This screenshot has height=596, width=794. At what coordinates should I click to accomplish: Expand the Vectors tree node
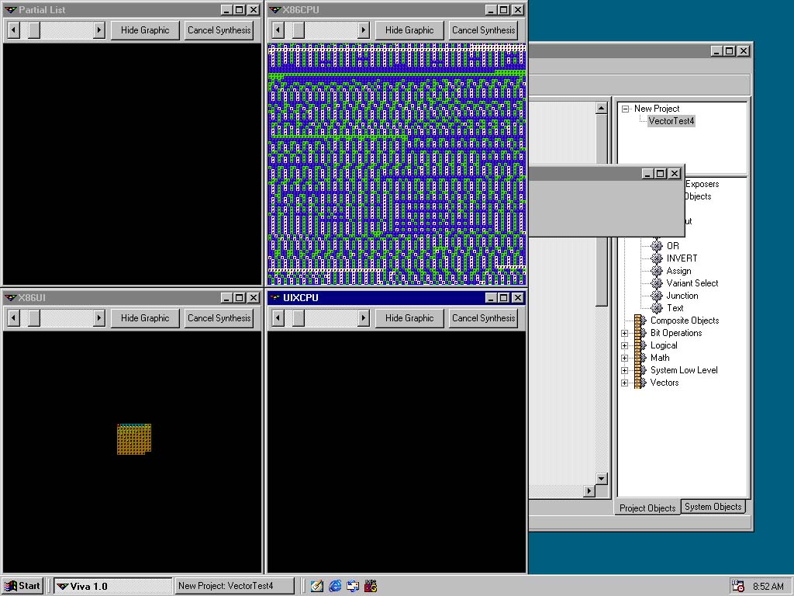[625, 383]
